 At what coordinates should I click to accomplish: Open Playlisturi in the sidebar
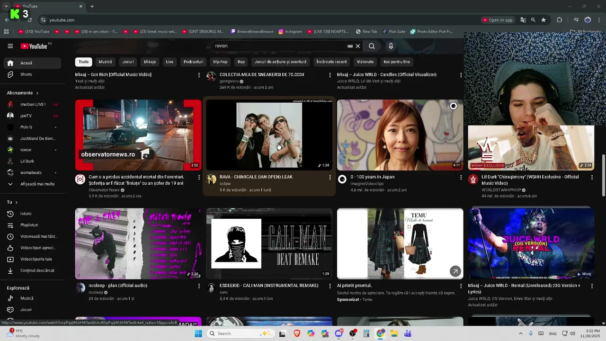point(32,225)
